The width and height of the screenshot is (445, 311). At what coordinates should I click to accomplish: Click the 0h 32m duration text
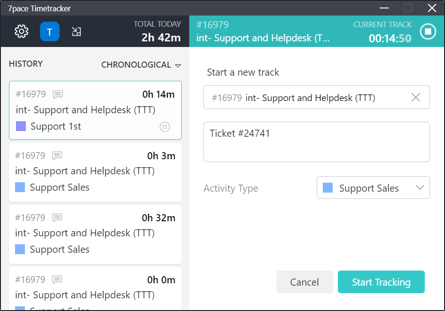coord(159,218)
